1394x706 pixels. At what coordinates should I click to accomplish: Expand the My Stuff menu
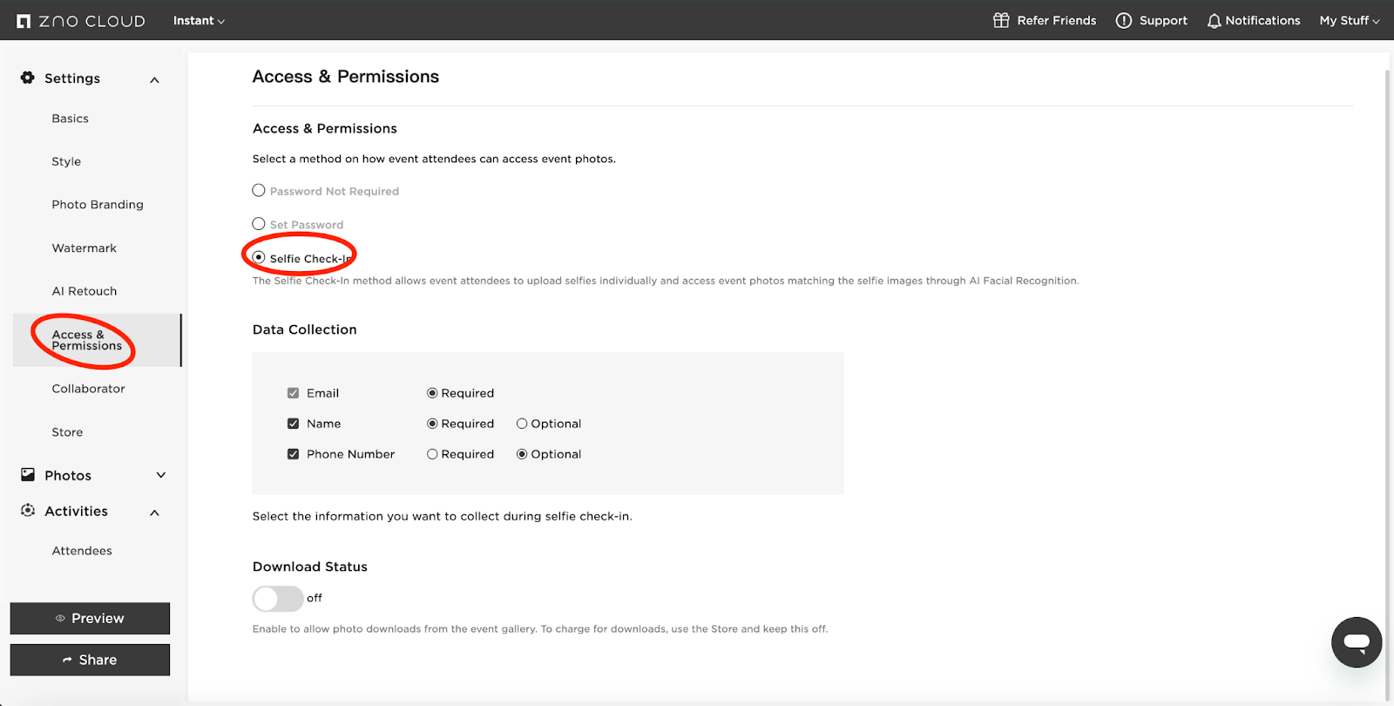[x=1349, y=21]
